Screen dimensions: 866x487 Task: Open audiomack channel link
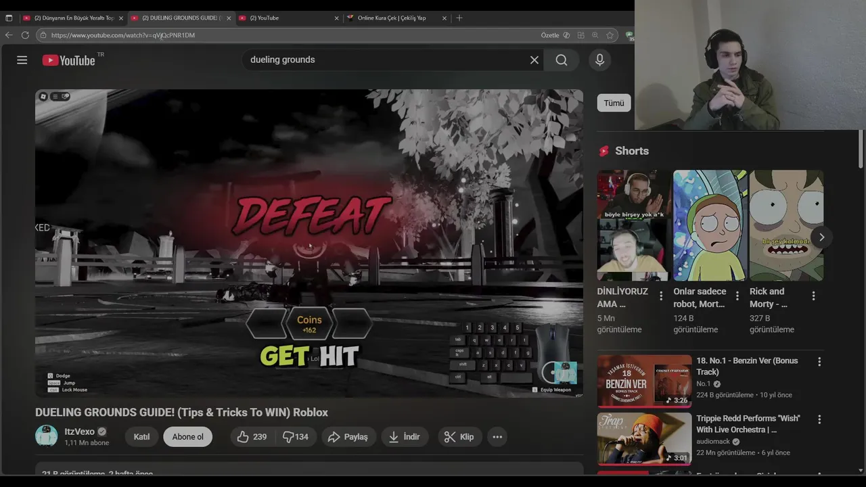(x=713, y=442)
